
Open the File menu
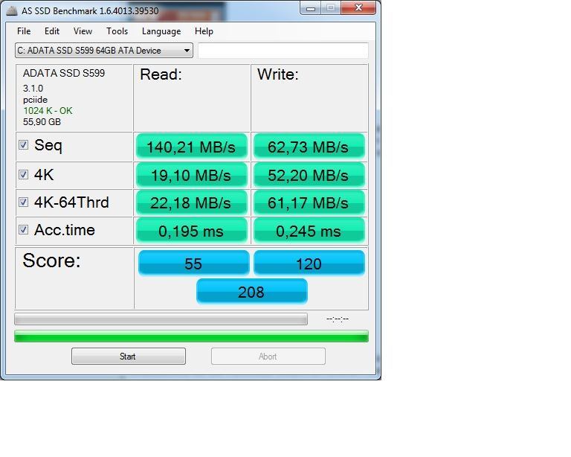[24, 31]
